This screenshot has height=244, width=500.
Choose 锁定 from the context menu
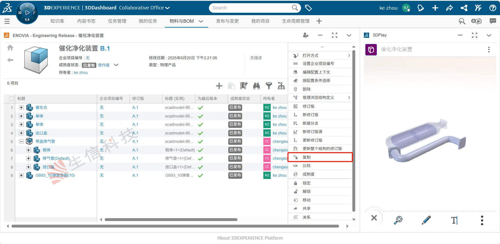320,183
